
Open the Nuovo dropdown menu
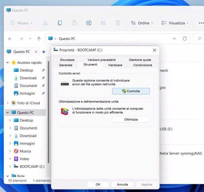click(x=21, y=23)
